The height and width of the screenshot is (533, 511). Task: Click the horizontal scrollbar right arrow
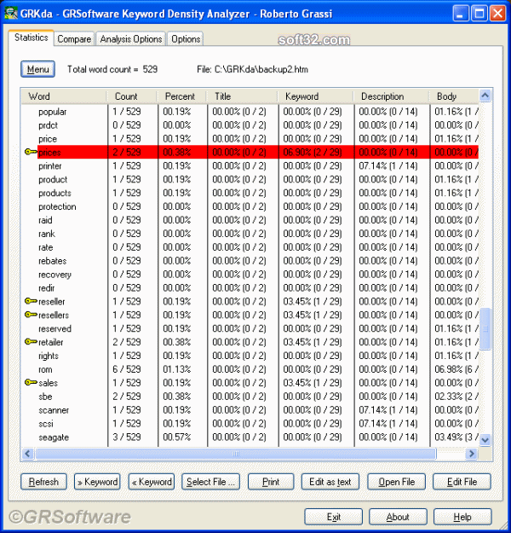(x=472, y=454)
